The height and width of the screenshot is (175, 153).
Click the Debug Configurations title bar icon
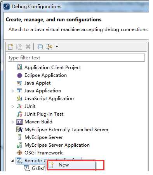(7, 7)
